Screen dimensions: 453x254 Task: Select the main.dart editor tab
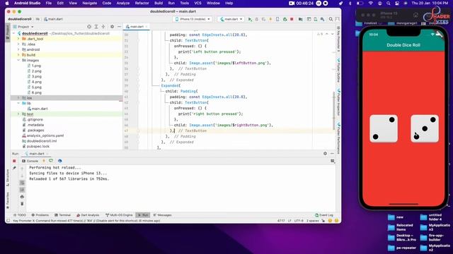pos(137,27)
